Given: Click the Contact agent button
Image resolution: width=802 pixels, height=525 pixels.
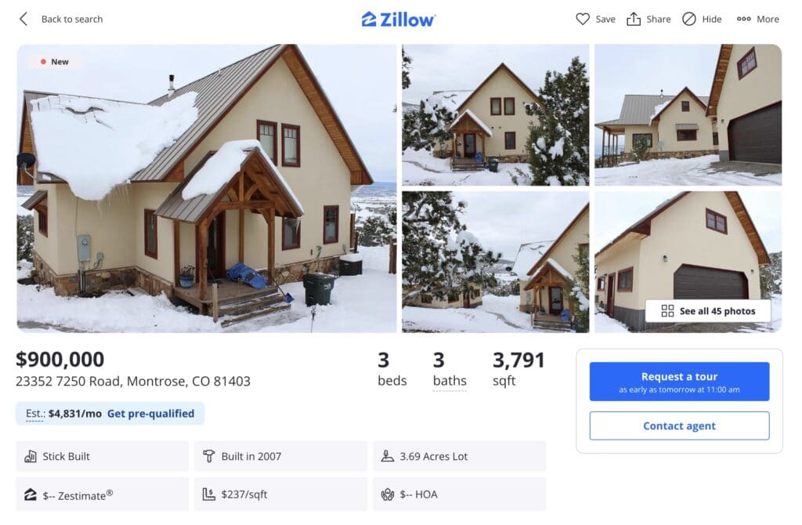Looking at the screenshot, I should click(x=679, y=426).
